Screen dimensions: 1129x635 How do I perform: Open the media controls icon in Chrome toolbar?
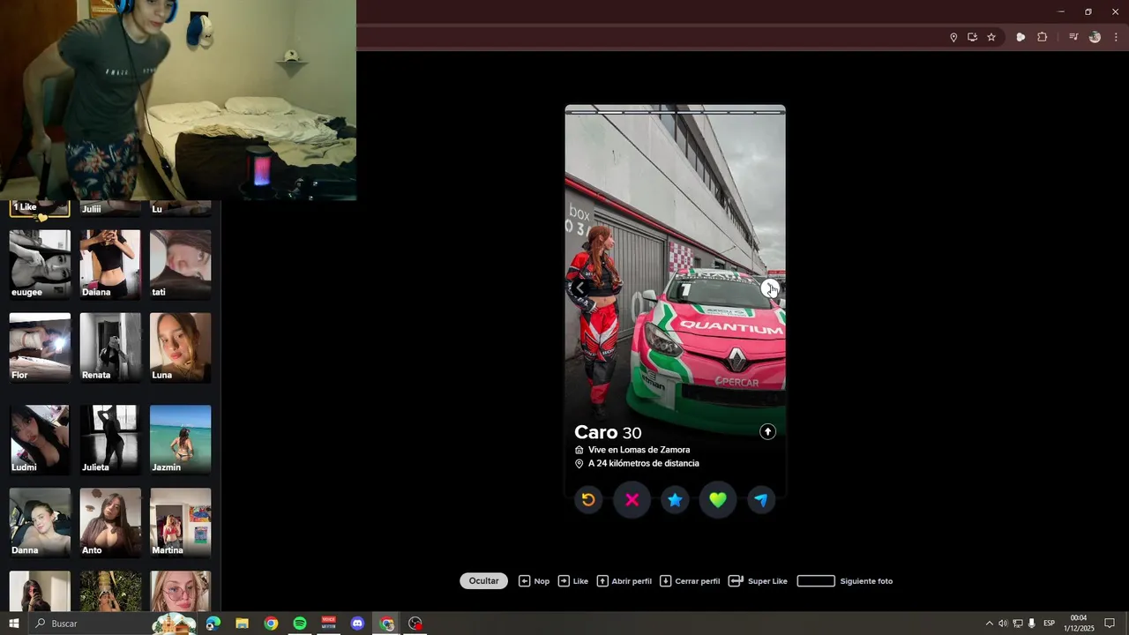[1073, 37]
